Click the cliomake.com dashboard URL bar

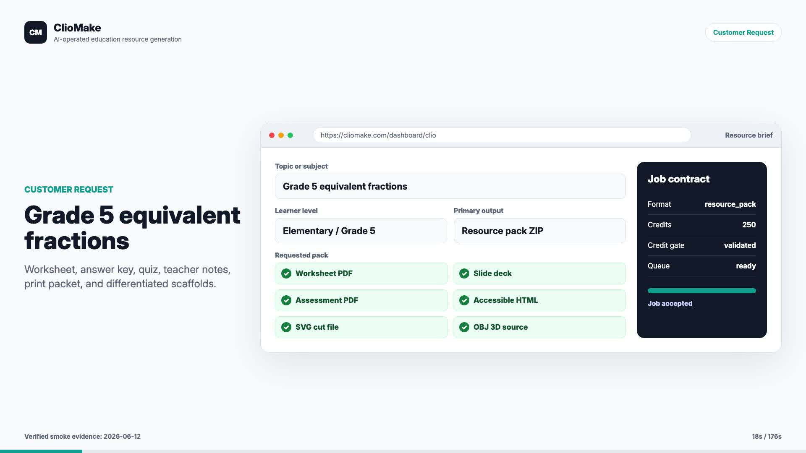coord(502,135)
